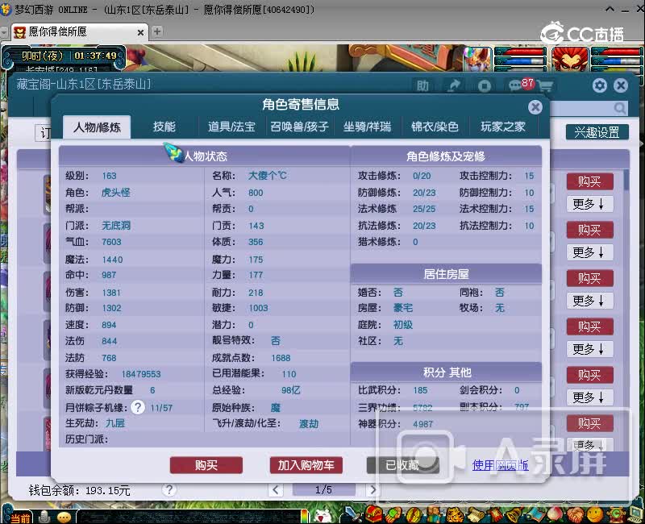Click the question mark next to wallet balance
645x524 pixels.
[169, 489]
